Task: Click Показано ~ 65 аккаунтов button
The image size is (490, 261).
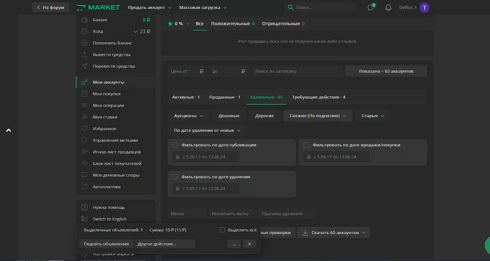Action: pyautogui.click(x=386, y=71)
